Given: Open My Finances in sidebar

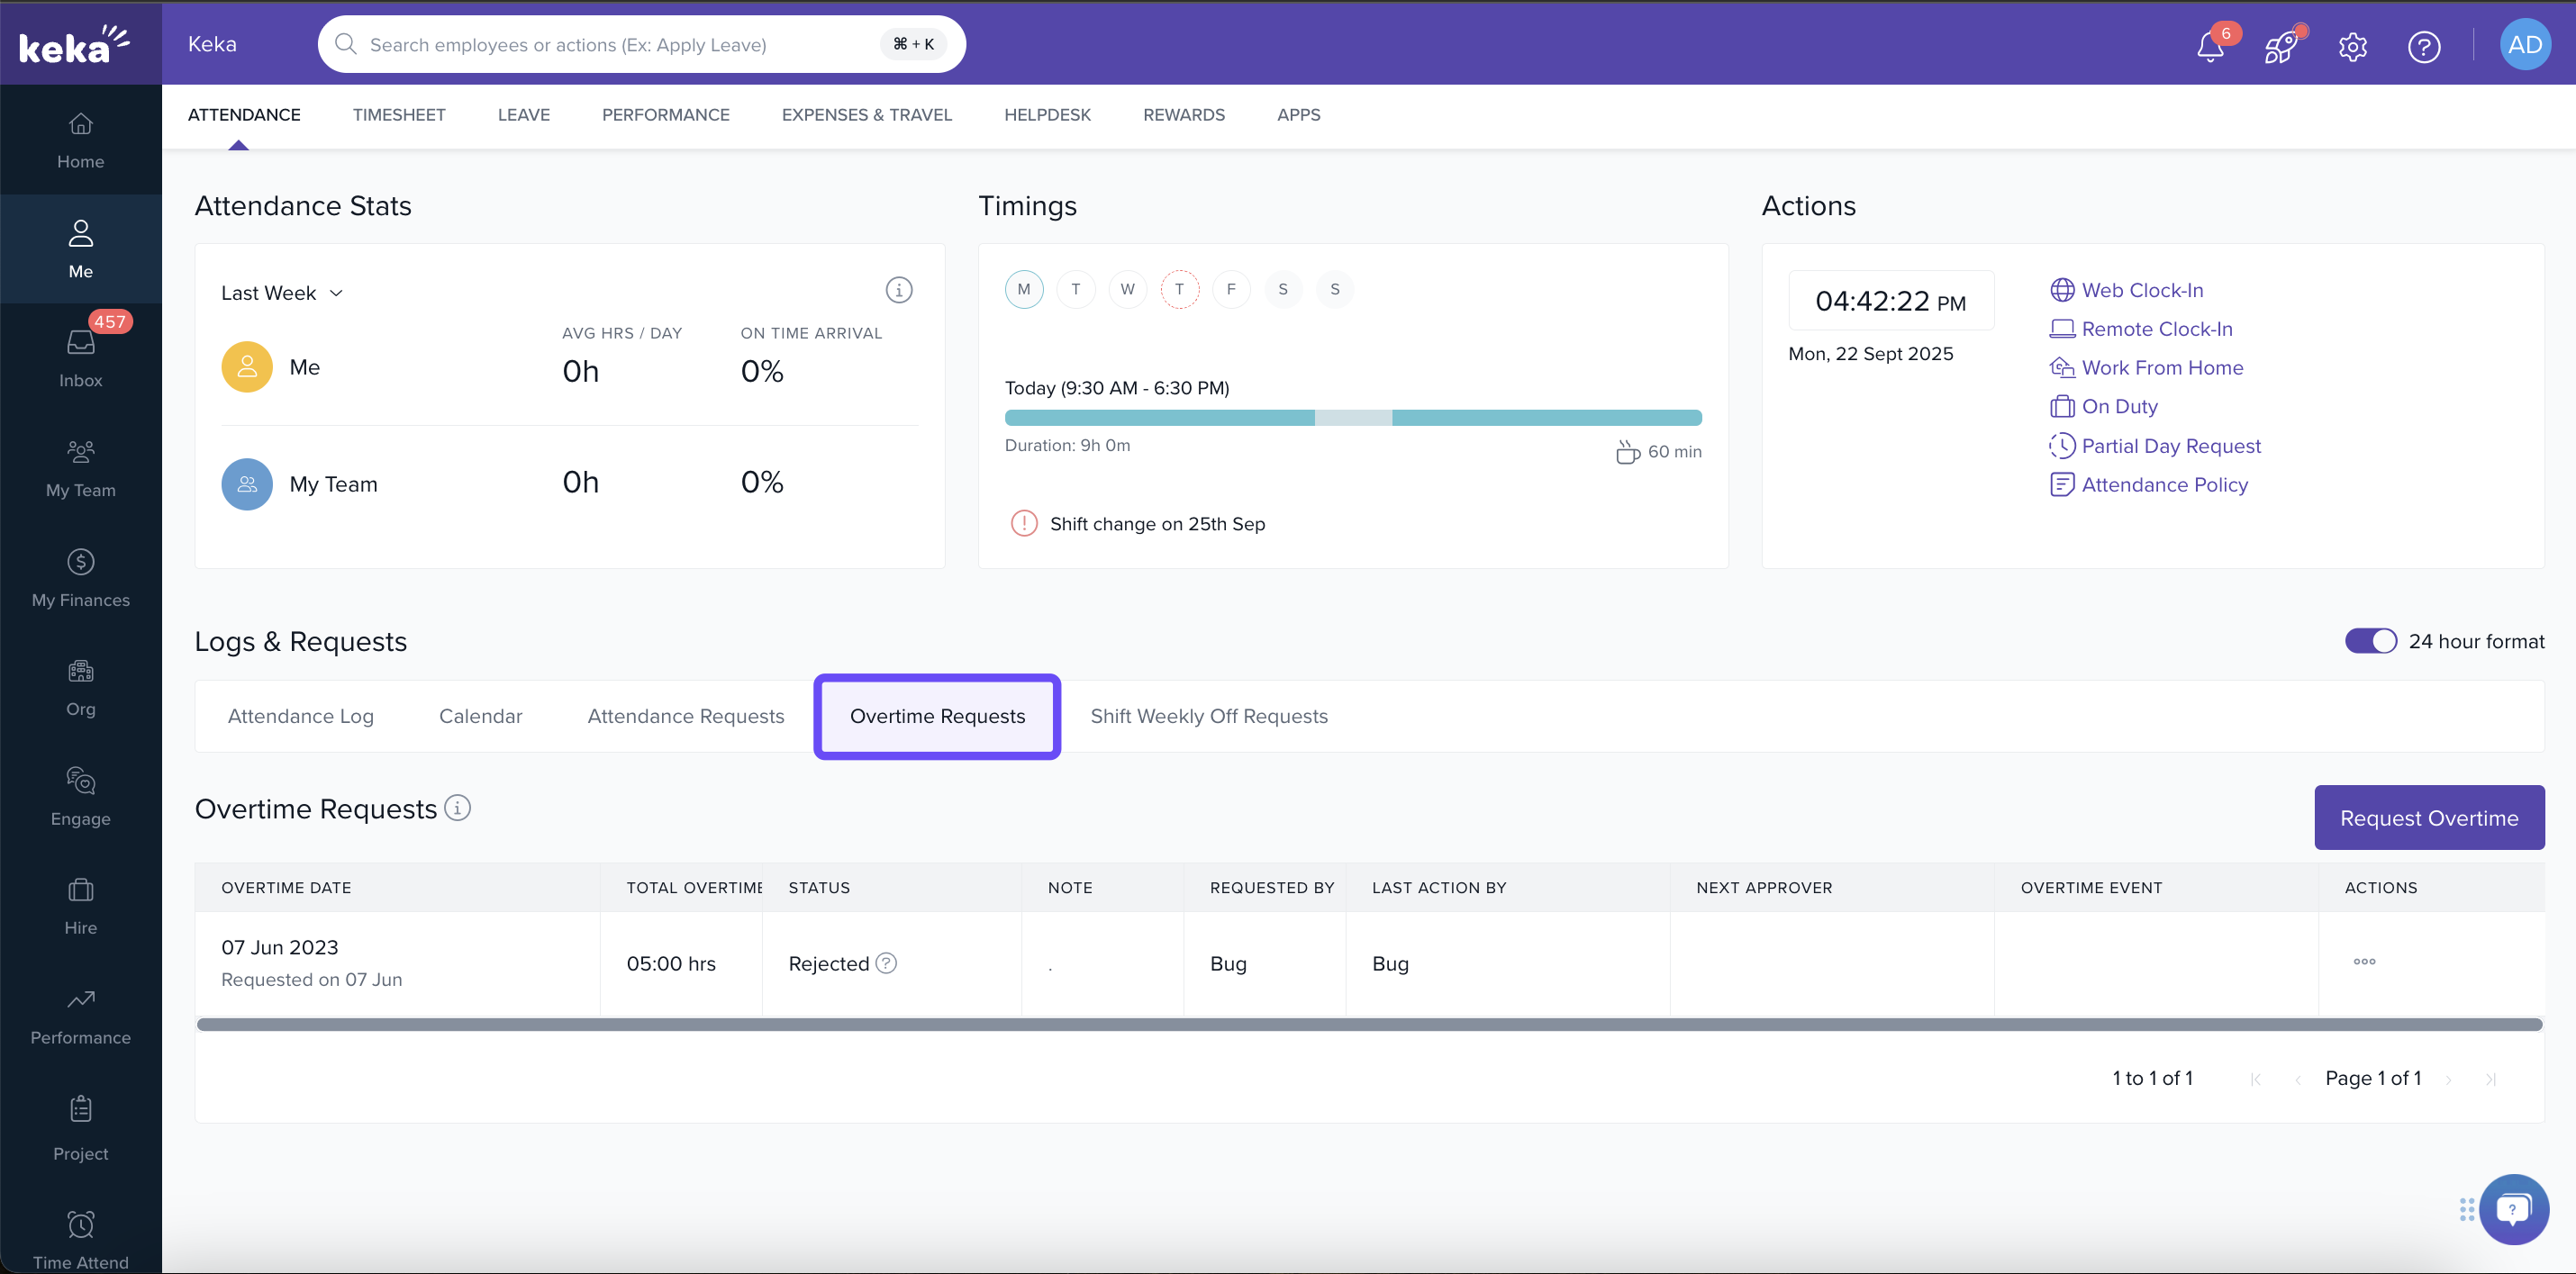Looking at the screenshot, I should pos(80,577).
